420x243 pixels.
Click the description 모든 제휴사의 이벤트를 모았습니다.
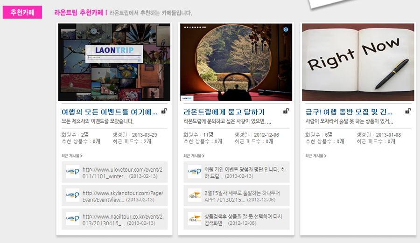(x=98, y=121)
